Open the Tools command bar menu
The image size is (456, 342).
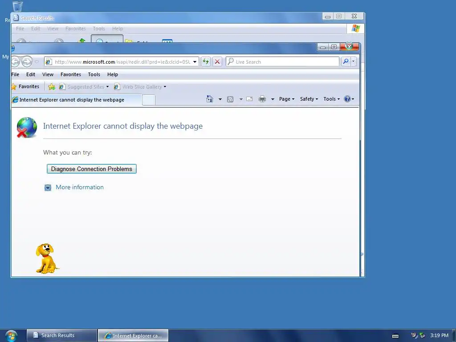point(331,99)
